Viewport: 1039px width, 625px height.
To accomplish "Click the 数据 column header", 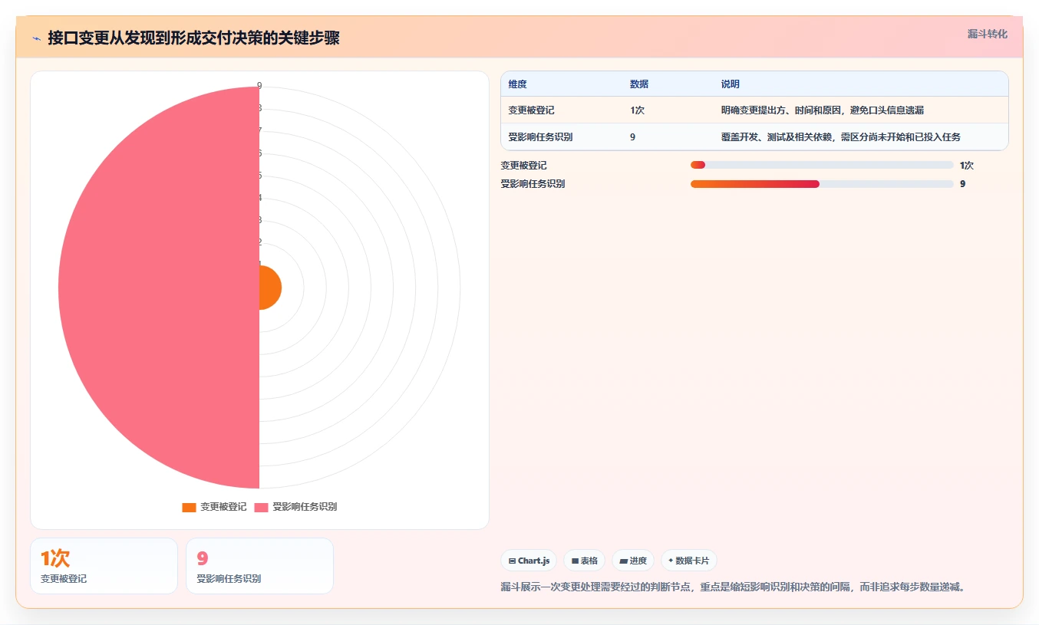I will coord(639,84).
